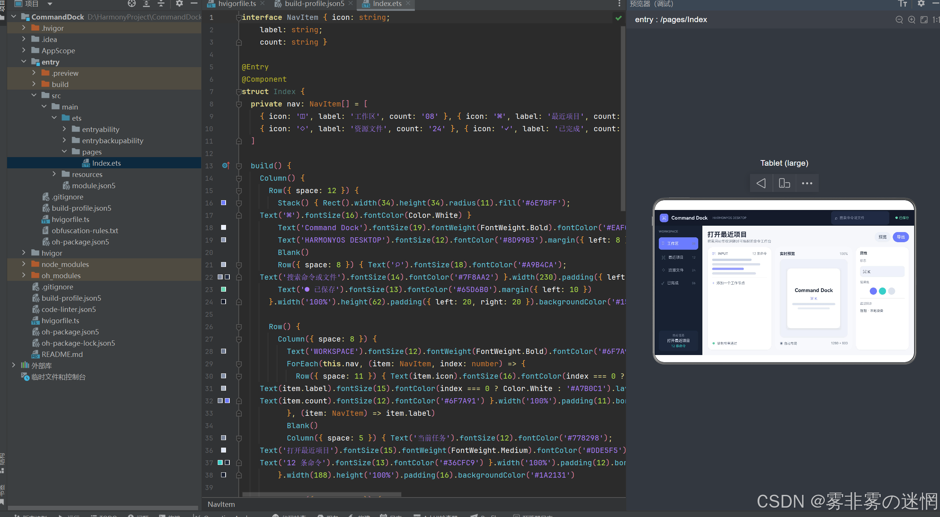Click the locate-file target icon in project panel
The width and height of the screenshot is (940, 517).
pyautogui.click(x=132, y=4)
